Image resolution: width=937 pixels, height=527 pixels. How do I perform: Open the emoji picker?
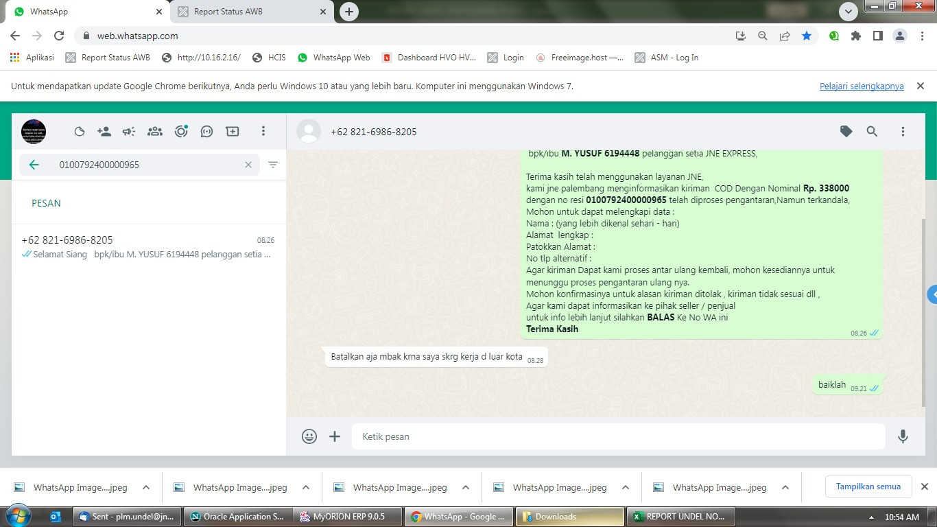tap(309, 436)
